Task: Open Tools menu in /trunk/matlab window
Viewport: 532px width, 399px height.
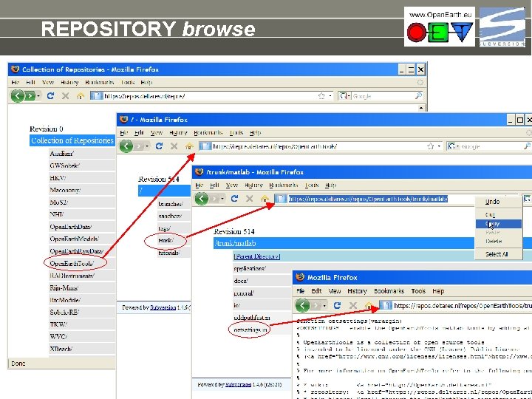Action: tap(312, 185)
